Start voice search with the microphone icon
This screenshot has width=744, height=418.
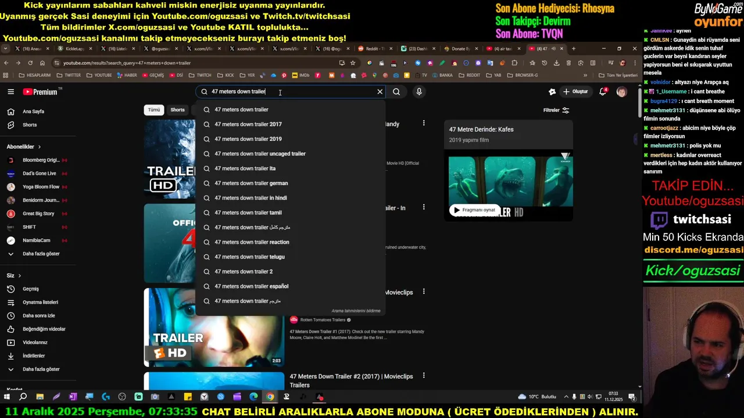pos(419,92)
